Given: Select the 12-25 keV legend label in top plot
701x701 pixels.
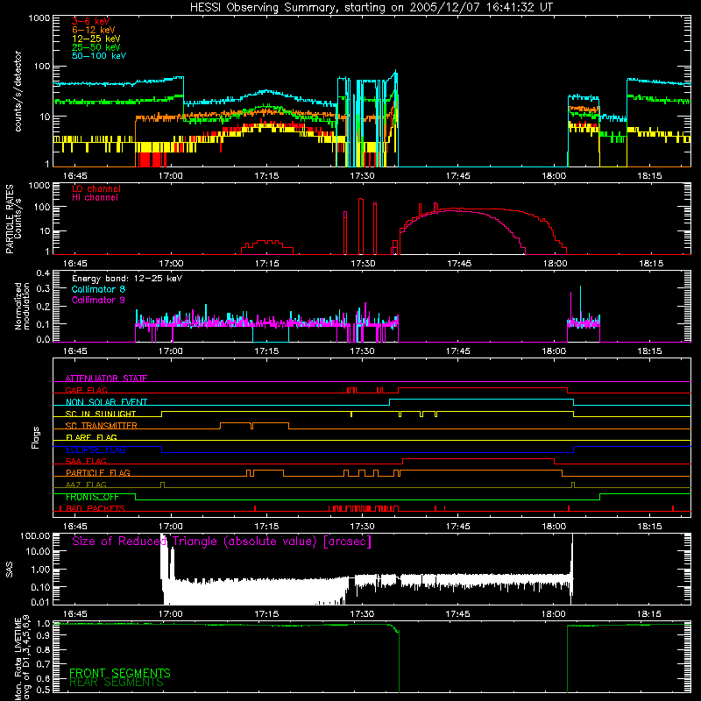Looking at the screenshot, I should click(x=96, y=39).
